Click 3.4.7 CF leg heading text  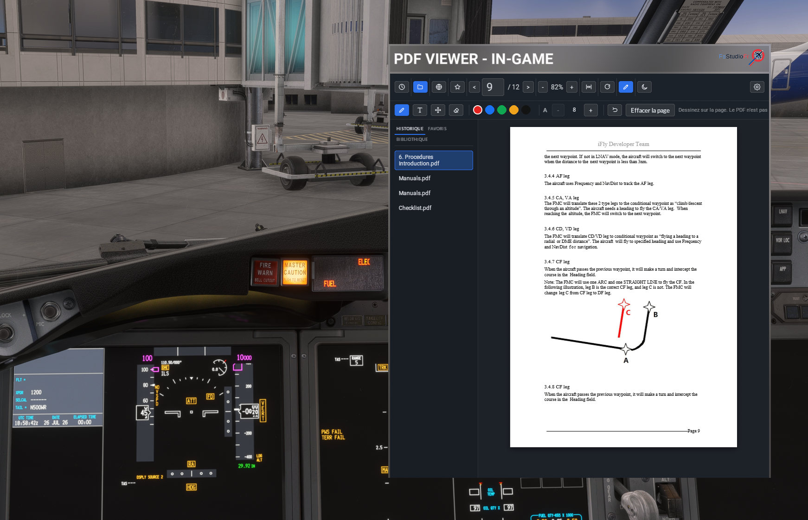tap(557, 262)
